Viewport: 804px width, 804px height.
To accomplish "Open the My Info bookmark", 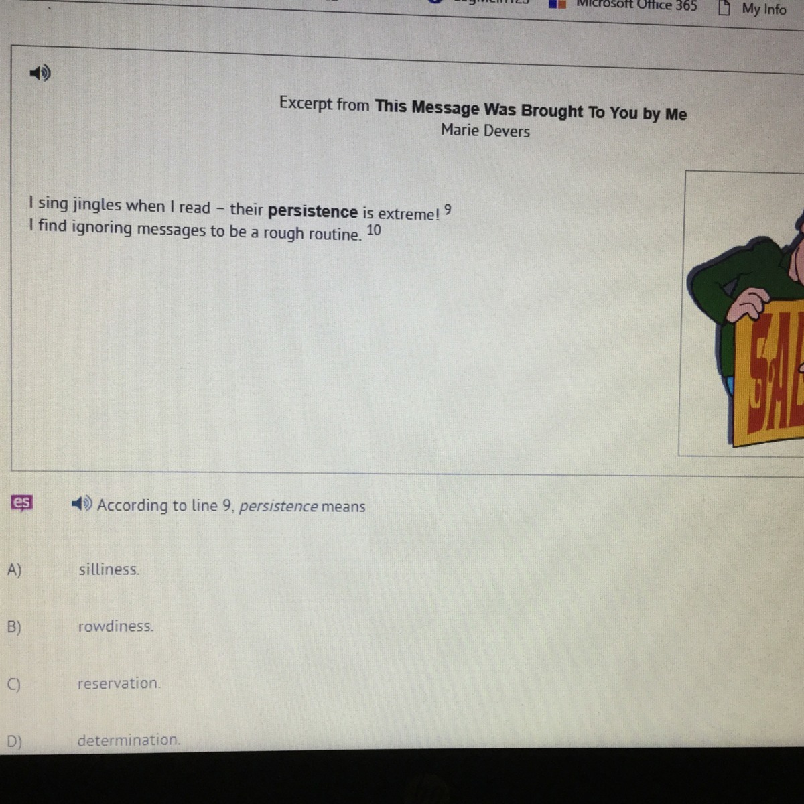I will click(x=764, y=9).
